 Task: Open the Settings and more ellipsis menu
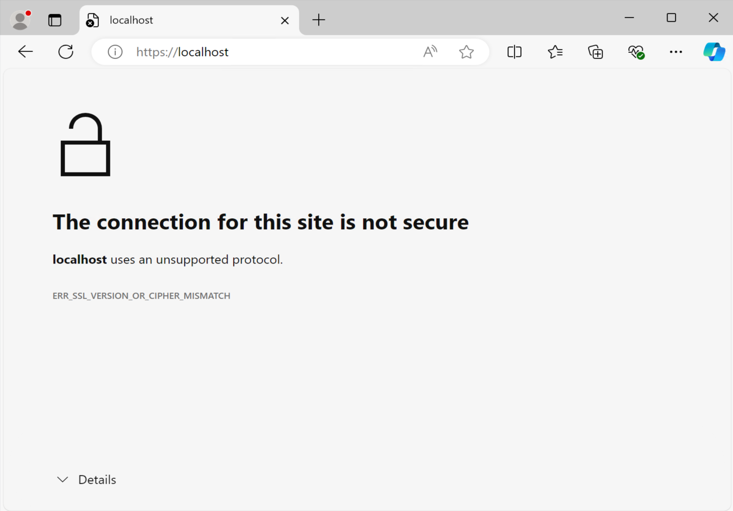pyautogui.click(x=676, y=51)
